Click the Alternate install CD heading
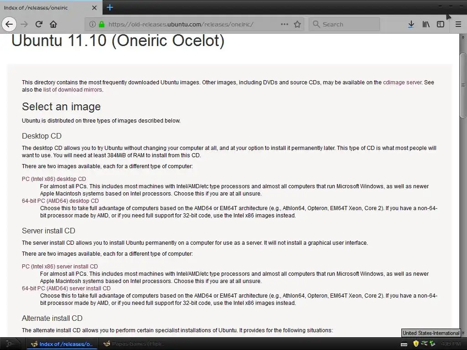Screen dimensions: 467x350 [52, 318]
